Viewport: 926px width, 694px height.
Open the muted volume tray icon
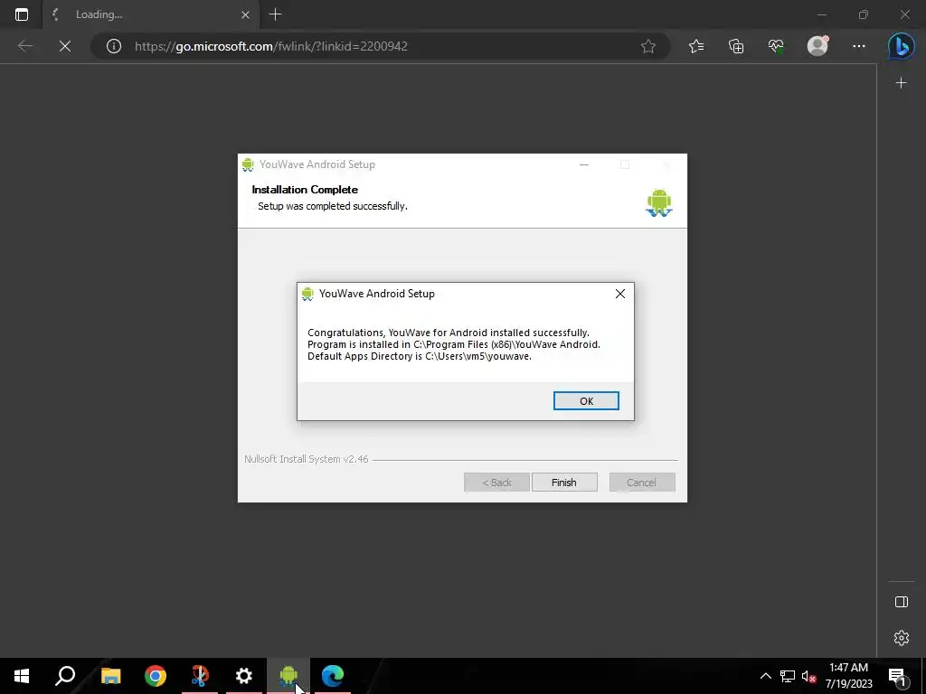coord(808,676)
